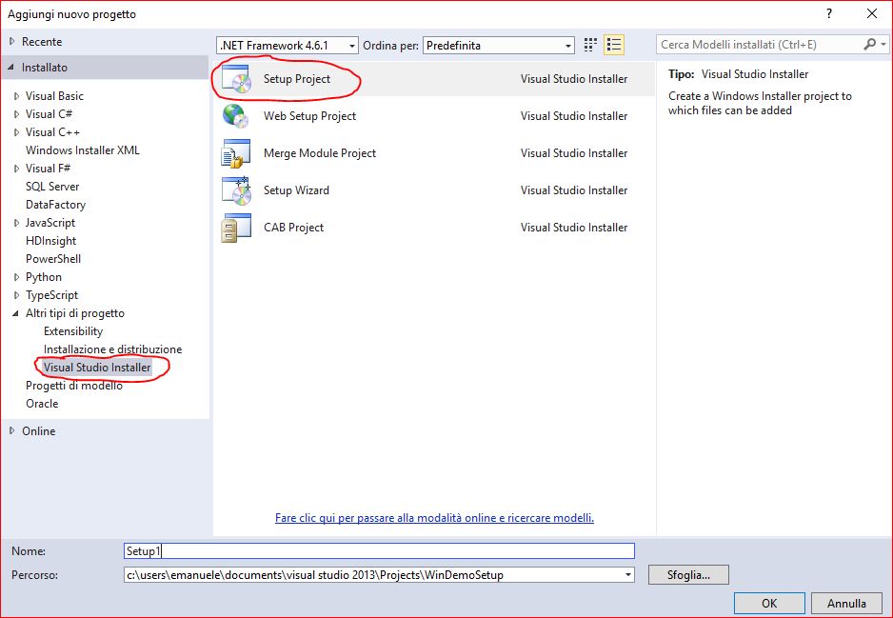The width and height of the screenshot is (893, 618).
Task: Select Progetti di modello category
Action: [x=74, y=386]
